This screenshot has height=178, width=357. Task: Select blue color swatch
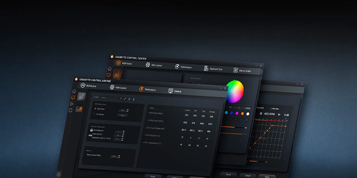pos(232,113)
